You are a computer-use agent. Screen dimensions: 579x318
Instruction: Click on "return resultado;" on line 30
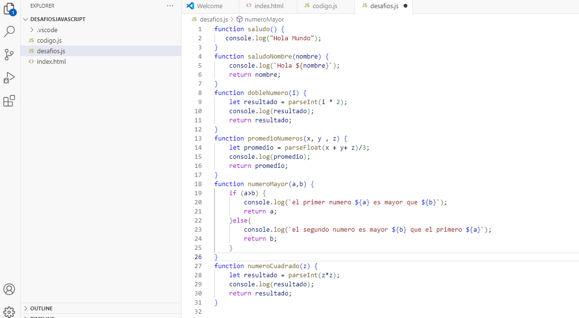click(260, 293)
